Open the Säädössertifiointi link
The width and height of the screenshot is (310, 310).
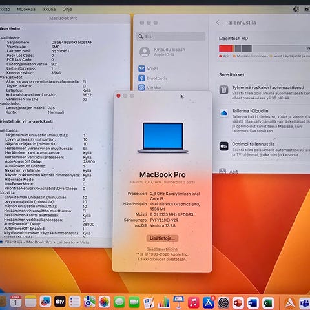click(x=162, y=249)
